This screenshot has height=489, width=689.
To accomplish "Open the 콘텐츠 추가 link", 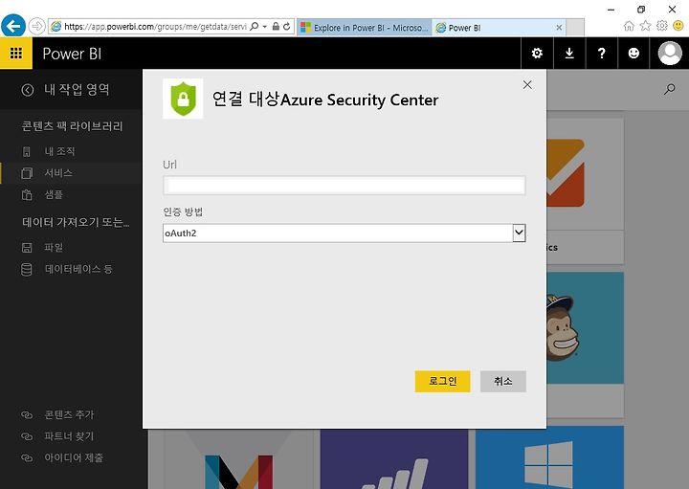I will [69, 414].
